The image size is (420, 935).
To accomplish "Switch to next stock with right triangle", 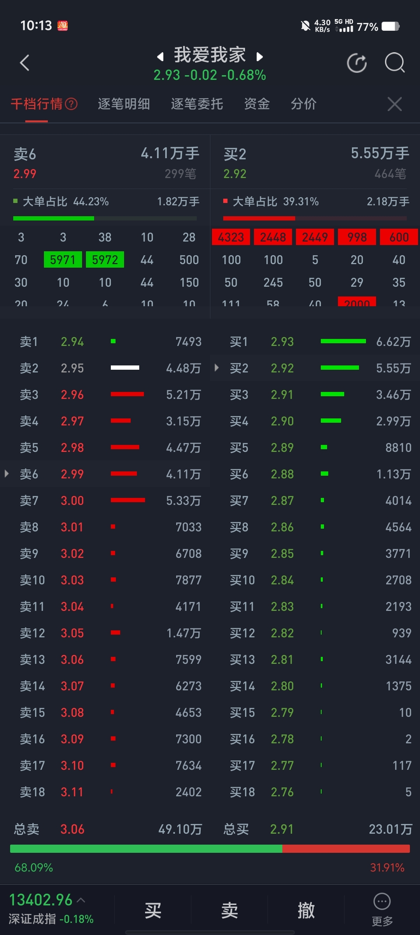I will click(260, 57).
